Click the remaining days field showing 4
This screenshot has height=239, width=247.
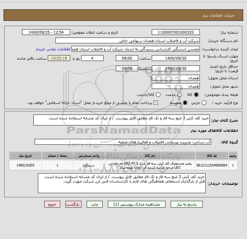coord(92,58)
